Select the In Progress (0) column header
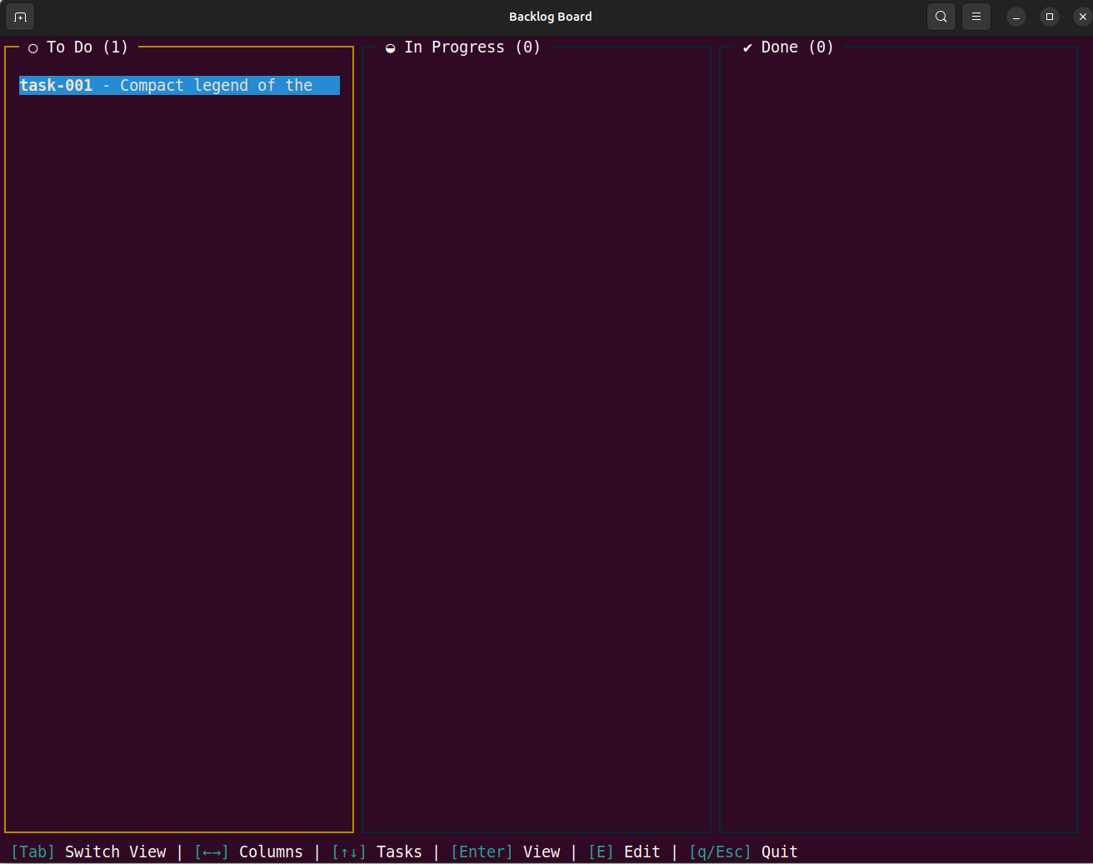The width and height of the screenshot is (1093, 864). pos(472,47)
